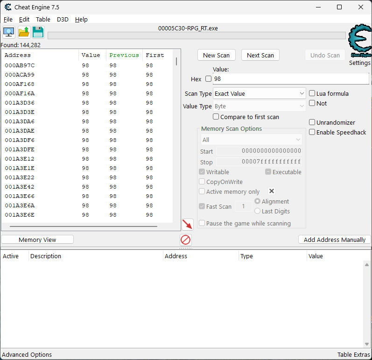Toggle the Hex checkbox
Viewport: 372px width, 360px height.
coord(208,79)
